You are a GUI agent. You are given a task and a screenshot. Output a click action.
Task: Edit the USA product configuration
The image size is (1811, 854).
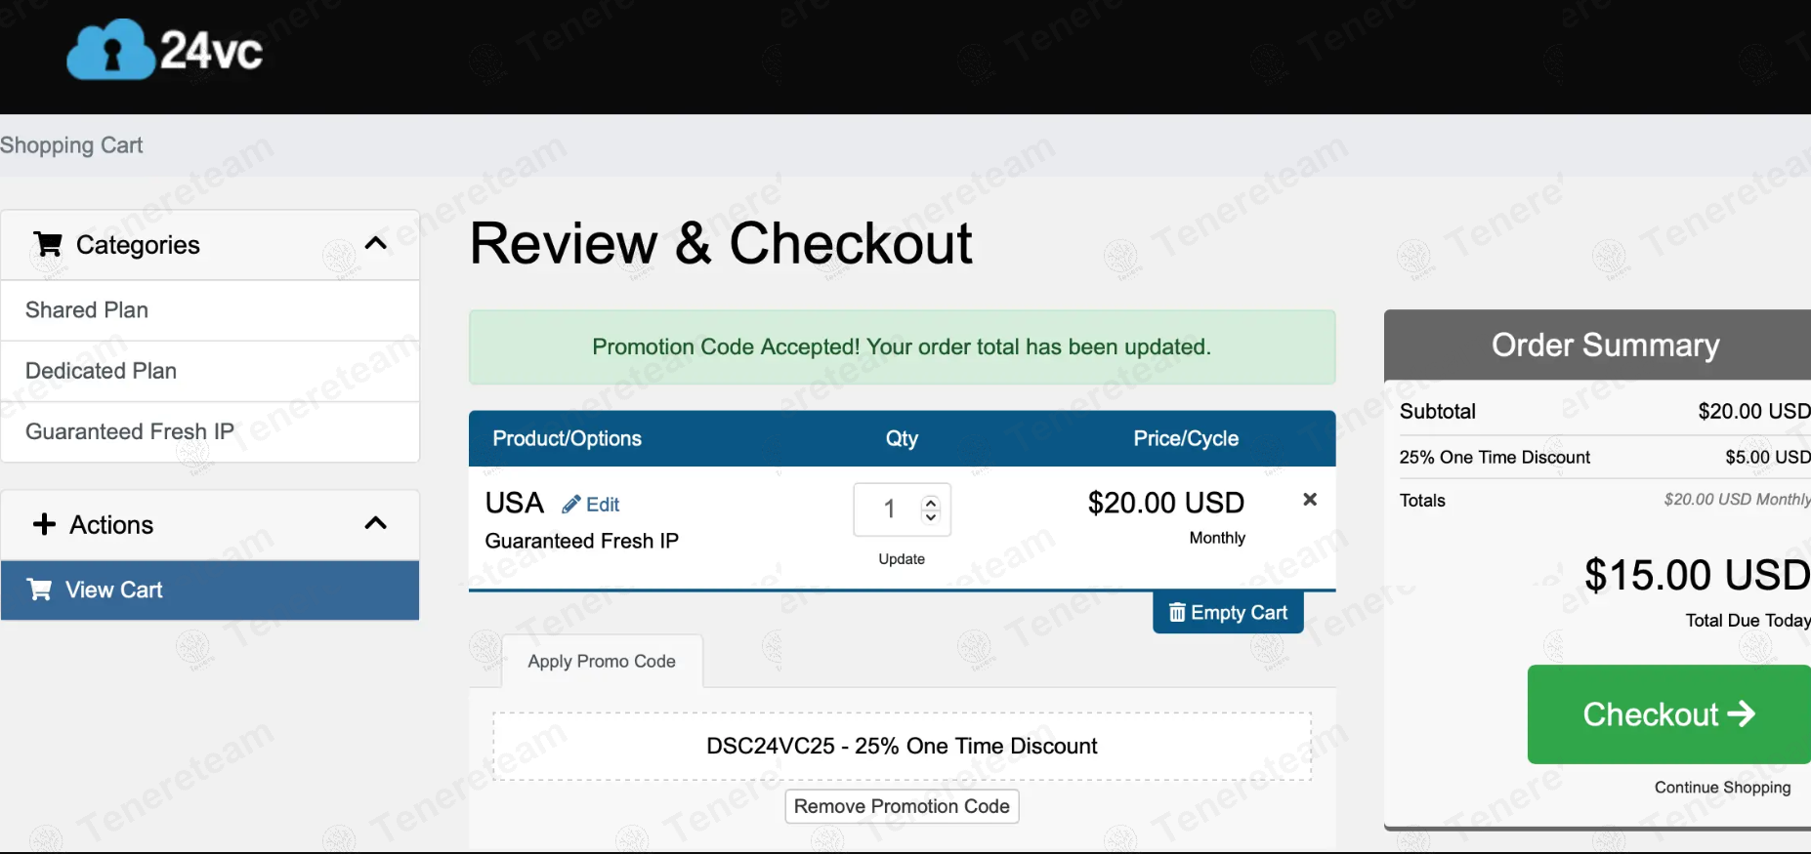pyautogui.click(x=591, y=505)
